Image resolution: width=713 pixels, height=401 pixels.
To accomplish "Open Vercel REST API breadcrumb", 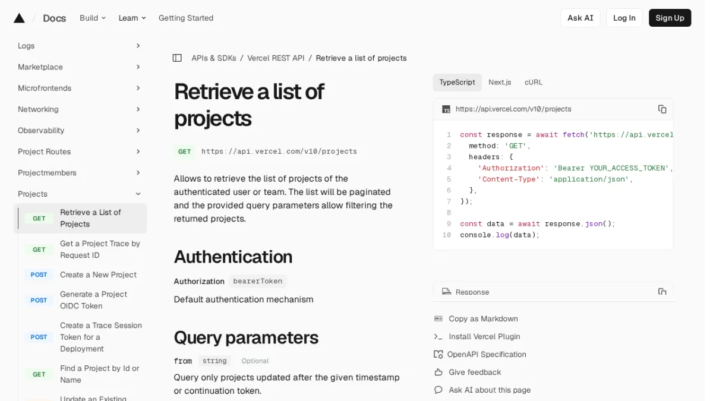I will pyautogui.click(x=276, y=58).
